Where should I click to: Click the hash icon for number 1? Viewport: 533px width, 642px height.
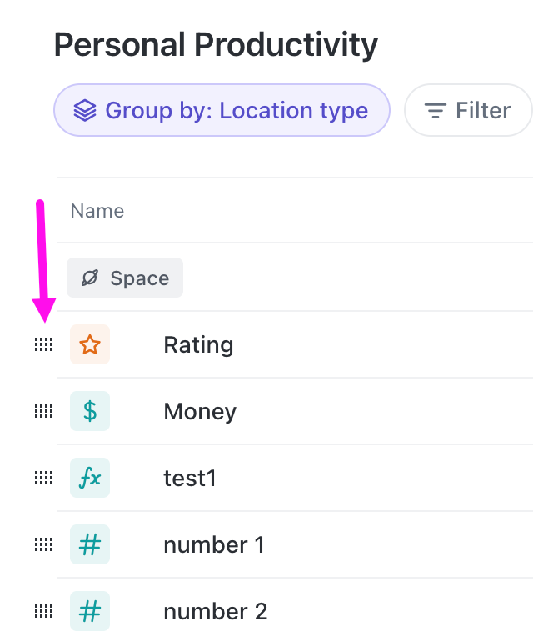(x=90, y=544)
